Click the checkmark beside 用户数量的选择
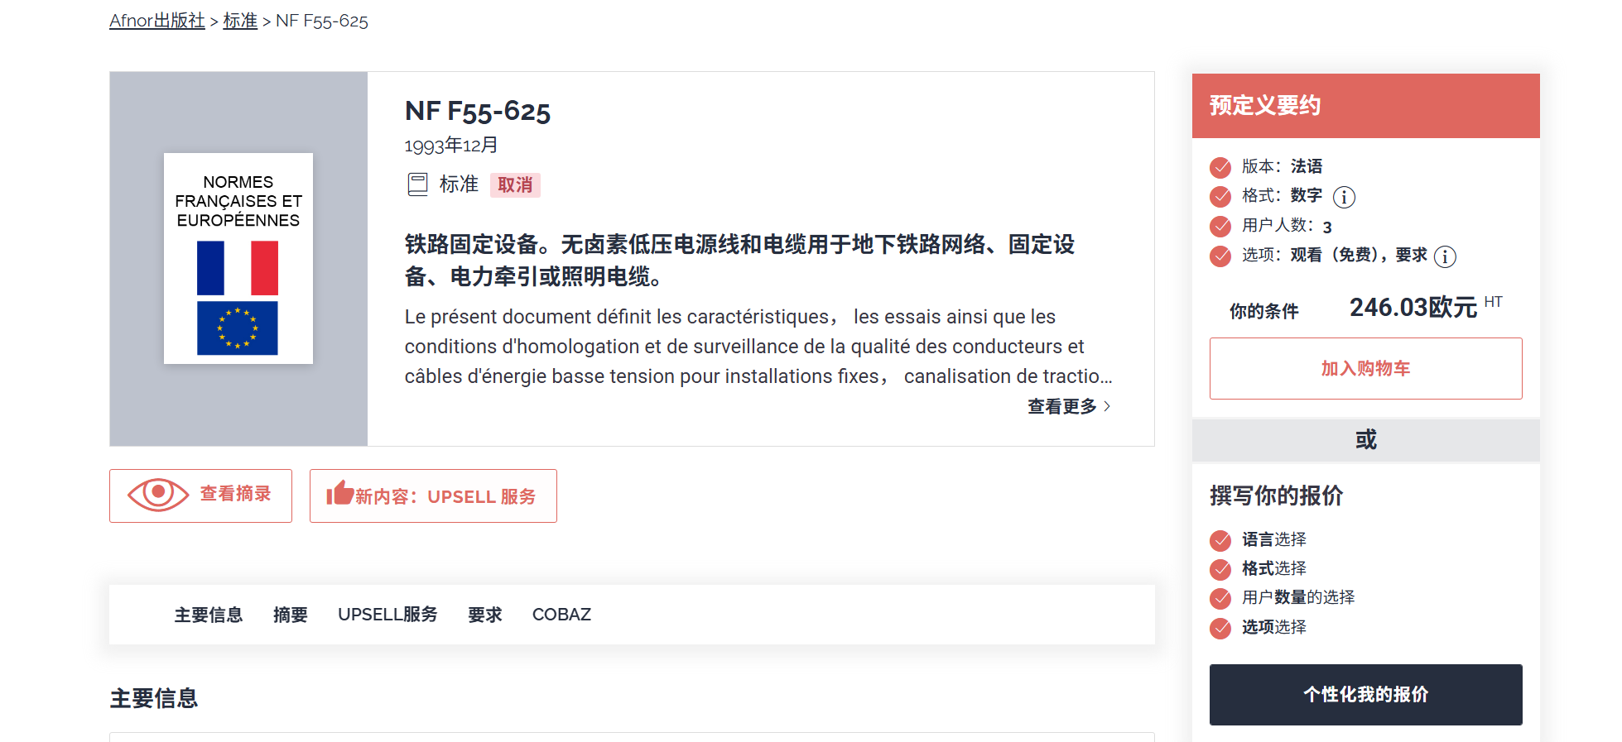This screenshot has width=1622, height=742. pos(1220,599)
